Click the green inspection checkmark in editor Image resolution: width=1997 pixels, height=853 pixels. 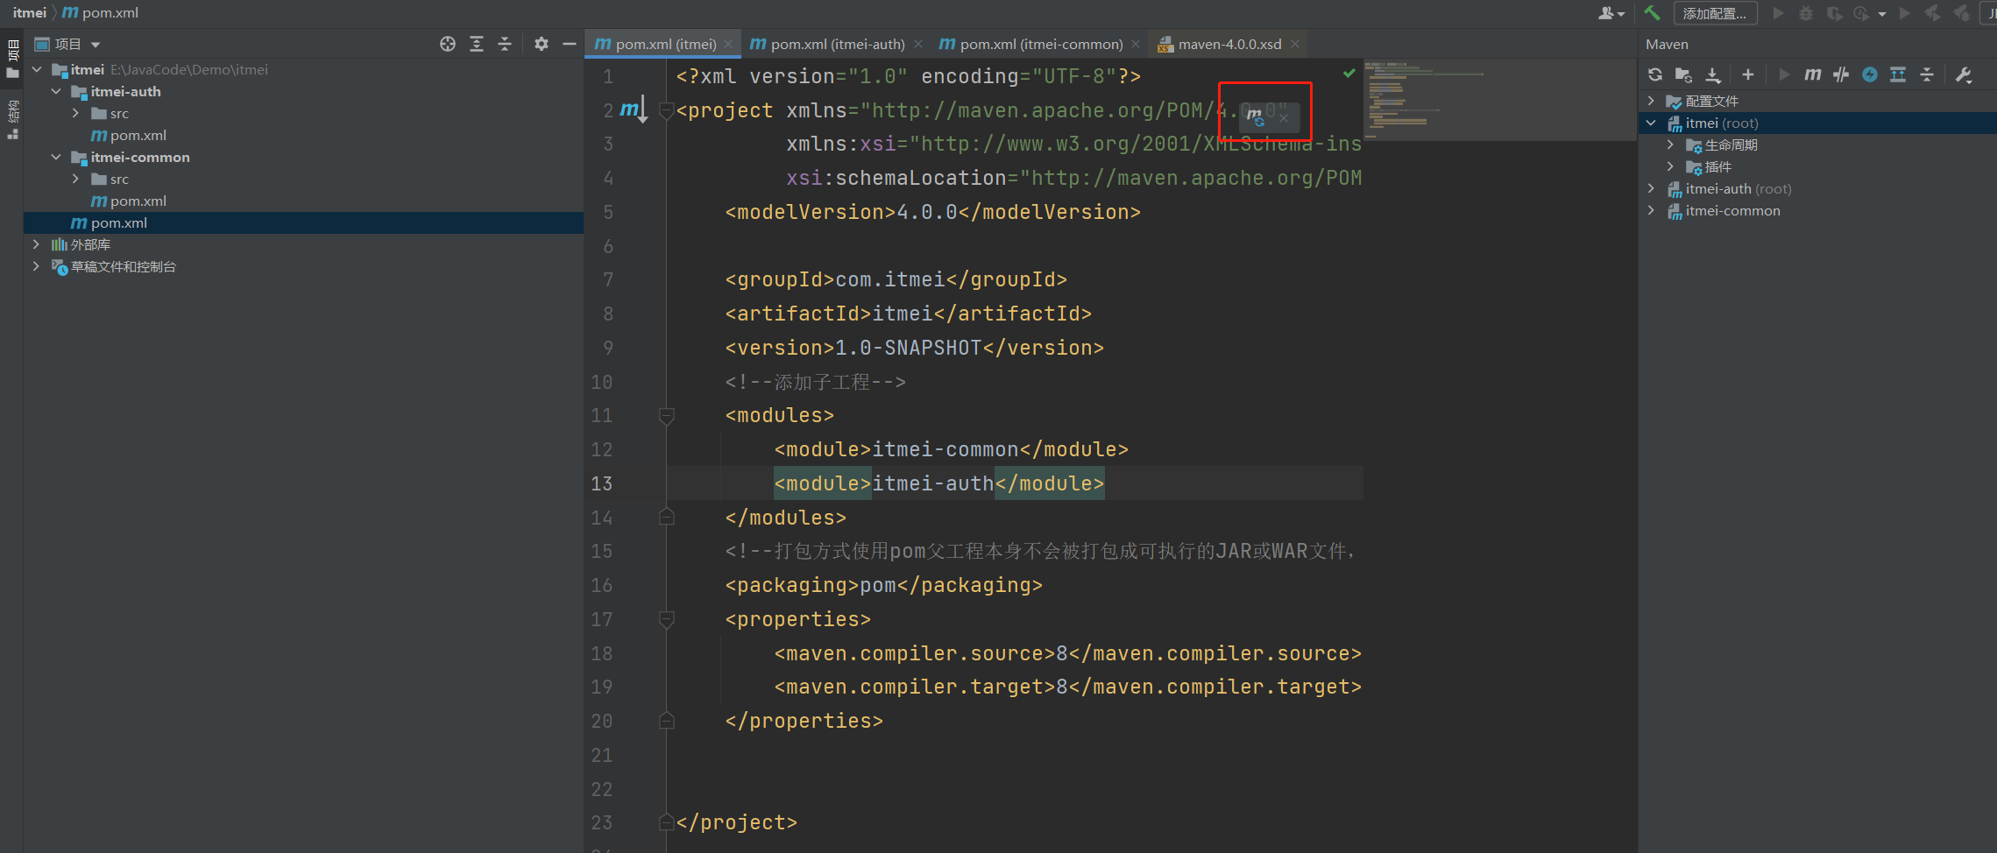coord(1349,74)
